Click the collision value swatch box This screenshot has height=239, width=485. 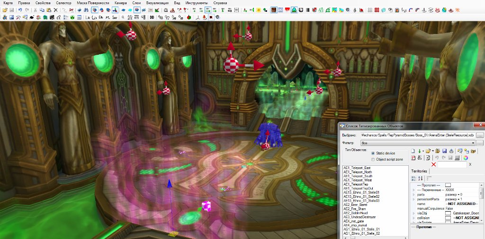tap(448, 218)
